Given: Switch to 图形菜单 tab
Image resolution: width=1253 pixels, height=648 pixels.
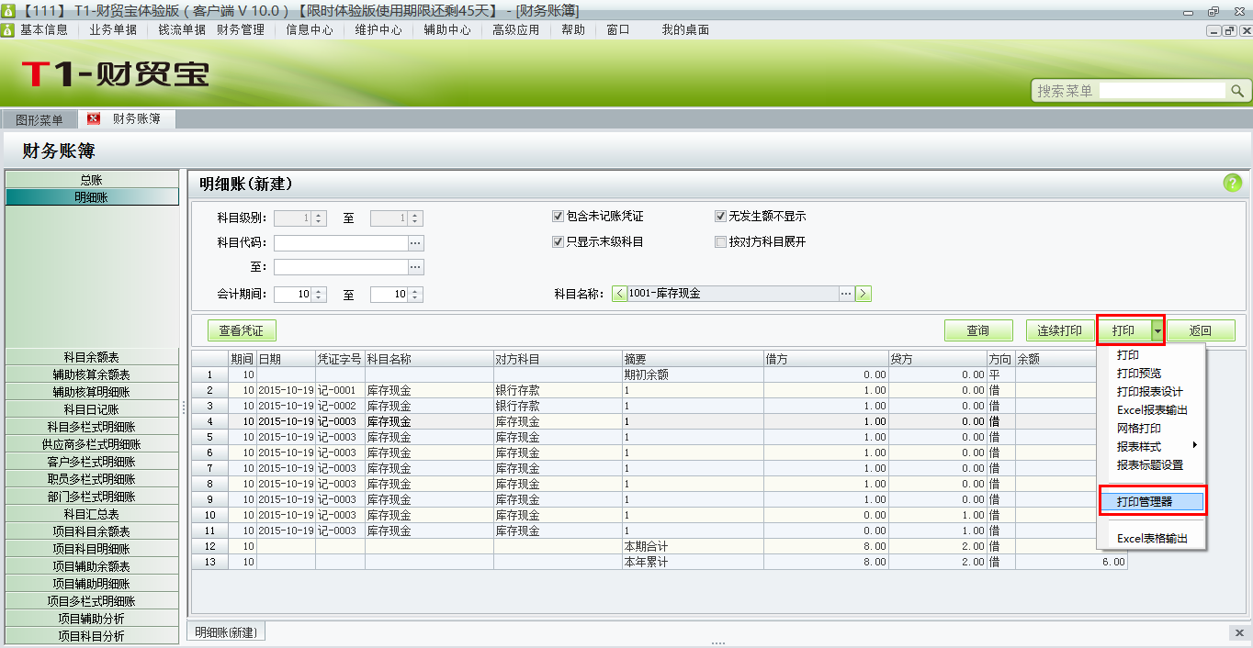Looking at the screenshot, I should tap(40, 120).
